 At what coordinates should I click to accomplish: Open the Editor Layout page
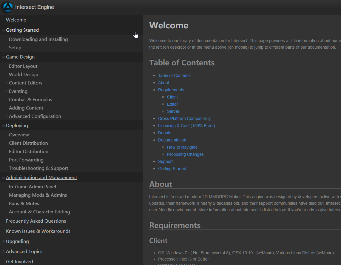point(23,66)
